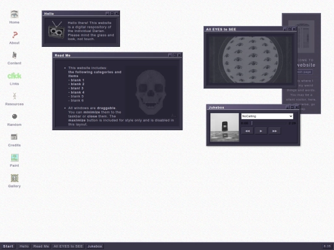334x250 pixels.
Task: Open the Content desktop icon
Action: pos(14,56)
